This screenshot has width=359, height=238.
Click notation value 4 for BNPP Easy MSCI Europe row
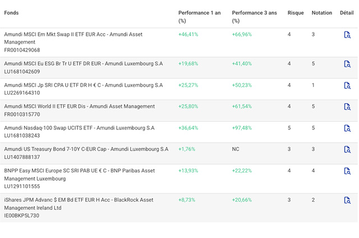pos(313,171)
